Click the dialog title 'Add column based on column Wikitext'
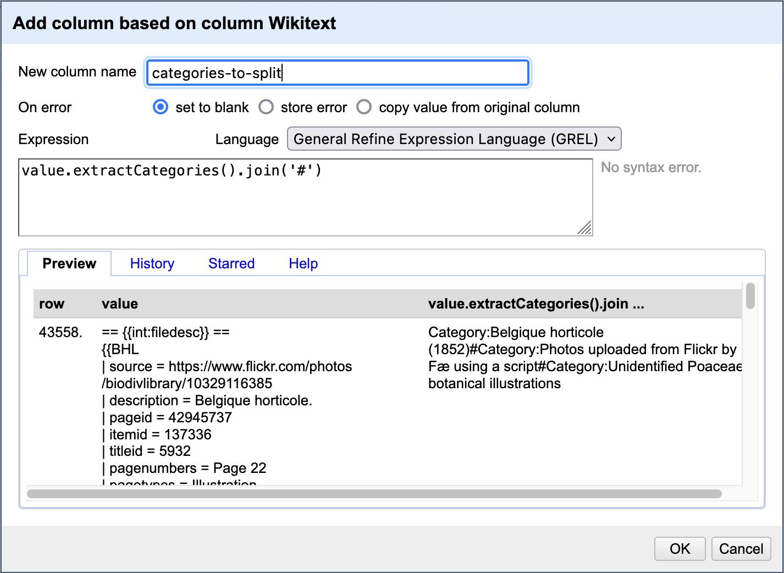 [174, 23]
